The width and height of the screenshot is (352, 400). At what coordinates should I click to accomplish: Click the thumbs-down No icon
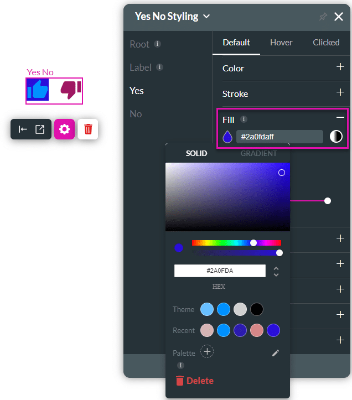point(71,90)
